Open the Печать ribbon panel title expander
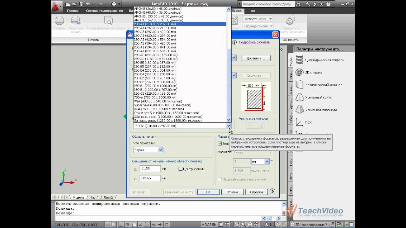 tap(94, 40)
